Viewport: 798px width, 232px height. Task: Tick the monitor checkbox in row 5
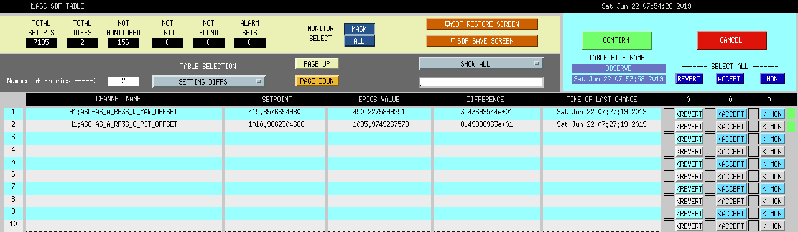[x=753, y=164]
